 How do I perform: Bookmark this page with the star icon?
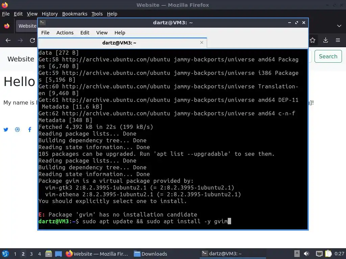point(313,40)
